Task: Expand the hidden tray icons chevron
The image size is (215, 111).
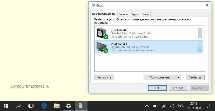Action: pos(147,106)
